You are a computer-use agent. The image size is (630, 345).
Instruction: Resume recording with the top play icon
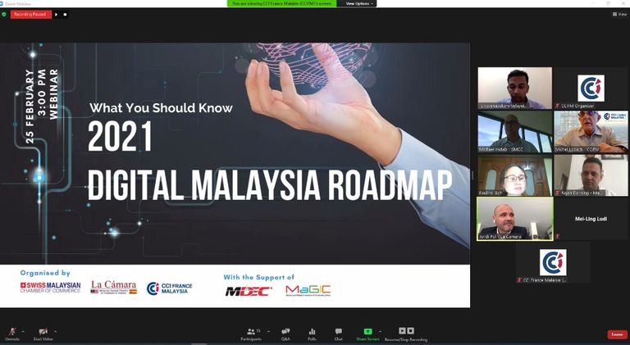click(57, 14)
